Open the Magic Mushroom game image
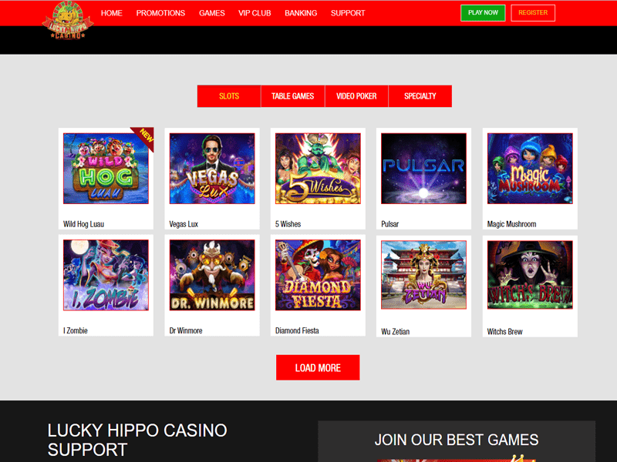The width and height of the screenshot is (617, 462). [x=530, y=169]
